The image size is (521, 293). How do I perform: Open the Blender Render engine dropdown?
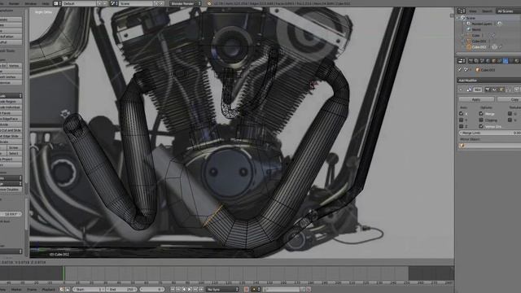pos(186,3)
